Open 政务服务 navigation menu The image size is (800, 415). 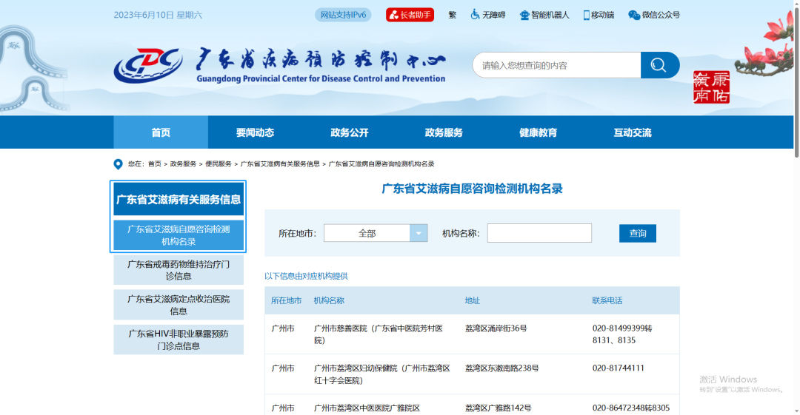[444, 132]
